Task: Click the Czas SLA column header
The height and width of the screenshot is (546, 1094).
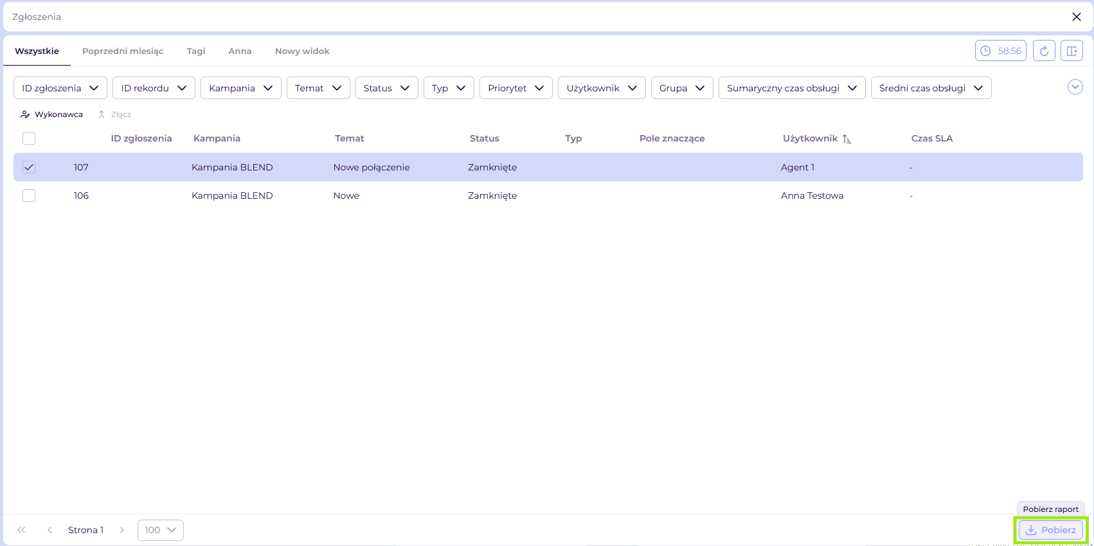Action: (932, 138)
